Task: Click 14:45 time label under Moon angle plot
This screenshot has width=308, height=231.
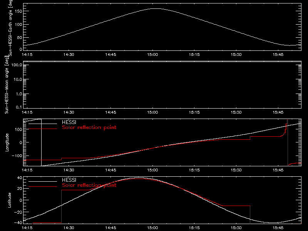Action: point(110,112)
